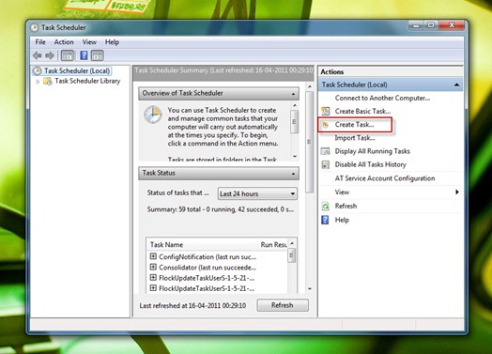This screenshot has height=354, width=492.
Task: Click the Task Scheduler title bar clock icon
Action: 34,27
